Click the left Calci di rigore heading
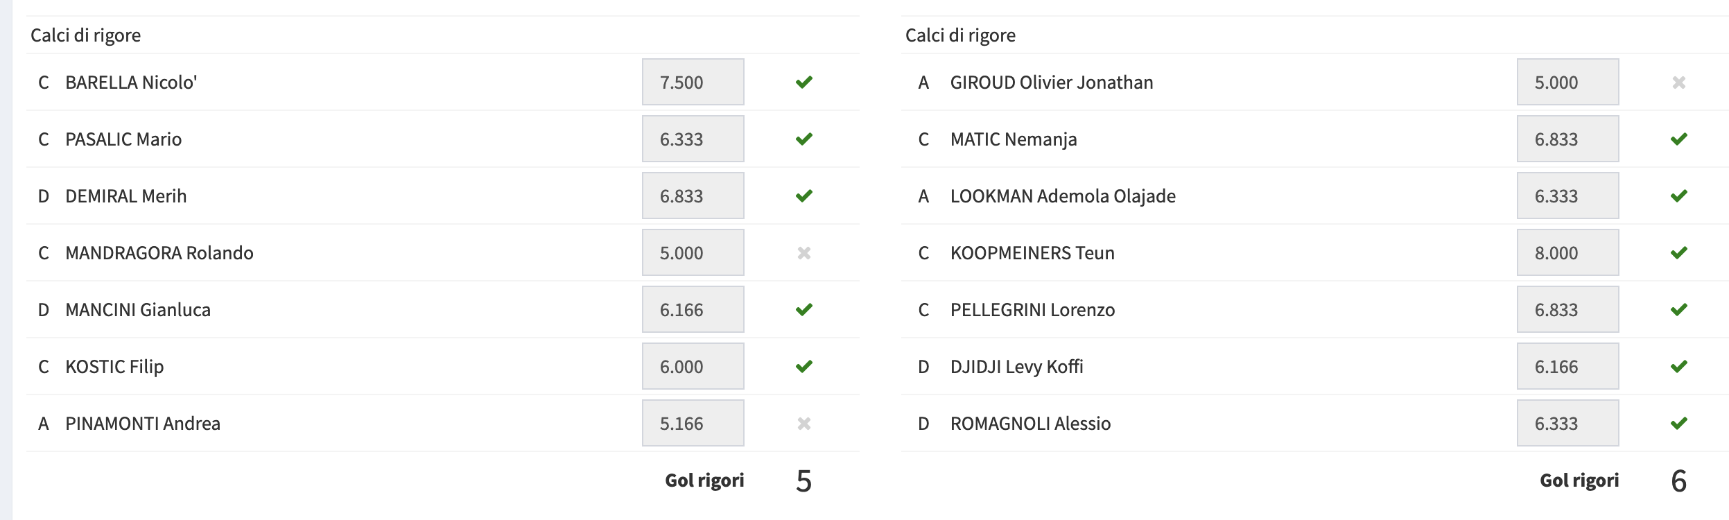Image resolution: width=1729 pixels, height=520 pixels. pyautogui.click(x=86, y=35)
